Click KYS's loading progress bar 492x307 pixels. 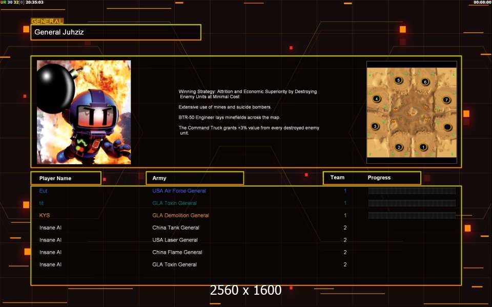[412, 215]
